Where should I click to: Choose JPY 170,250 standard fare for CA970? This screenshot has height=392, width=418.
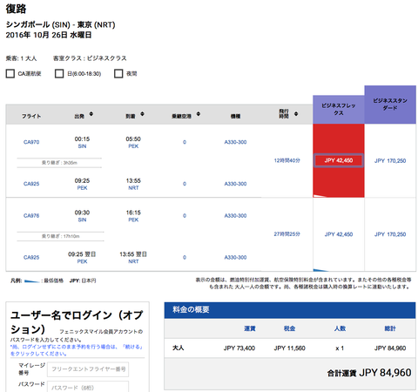coord(390,160)
